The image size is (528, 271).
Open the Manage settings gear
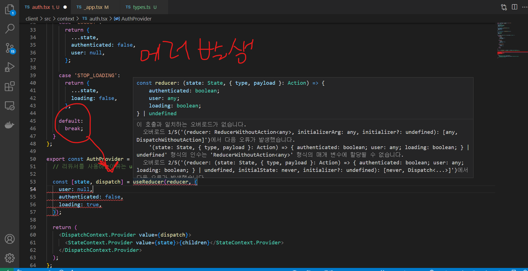[10, 258]
